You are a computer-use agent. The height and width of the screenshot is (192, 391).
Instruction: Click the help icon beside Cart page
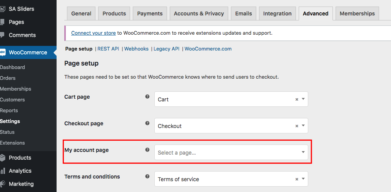[147, 96]
